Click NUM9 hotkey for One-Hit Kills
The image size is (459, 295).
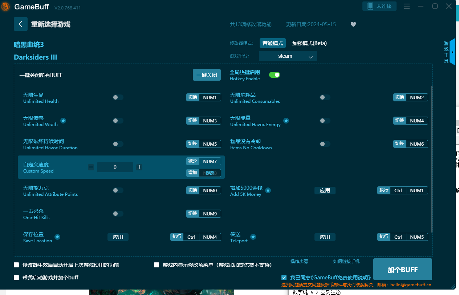(x=210, y=214)
